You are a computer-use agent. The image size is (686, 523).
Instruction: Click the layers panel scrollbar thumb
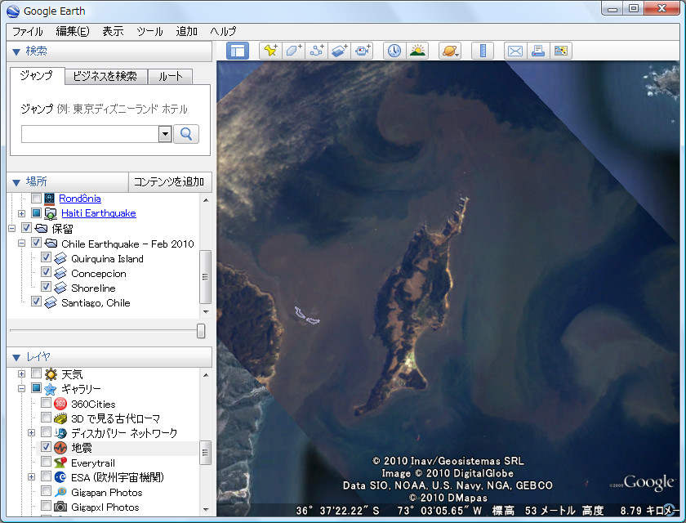point(205,452)
